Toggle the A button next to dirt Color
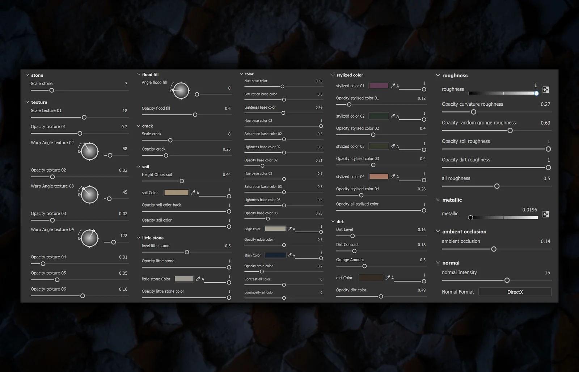This screenshot has width=579, height=372. (x=392, y=277)
